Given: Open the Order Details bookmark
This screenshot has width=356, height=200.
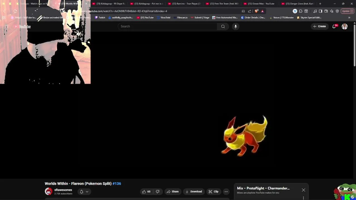Looking at the screenshot, I should pyautogui.click(x=253, y=17).
